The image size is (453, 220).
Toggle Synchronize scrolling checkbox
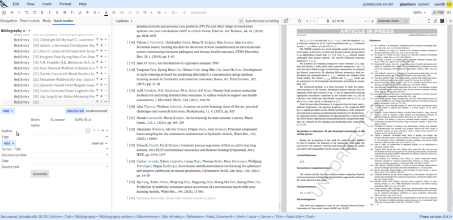point(241,21)
